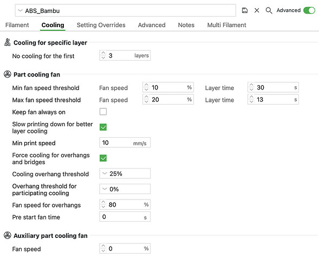Viewport: 319px width, 271px height.
Task: Open the search settings magnifier icon
Action: (x=269, y=10)
